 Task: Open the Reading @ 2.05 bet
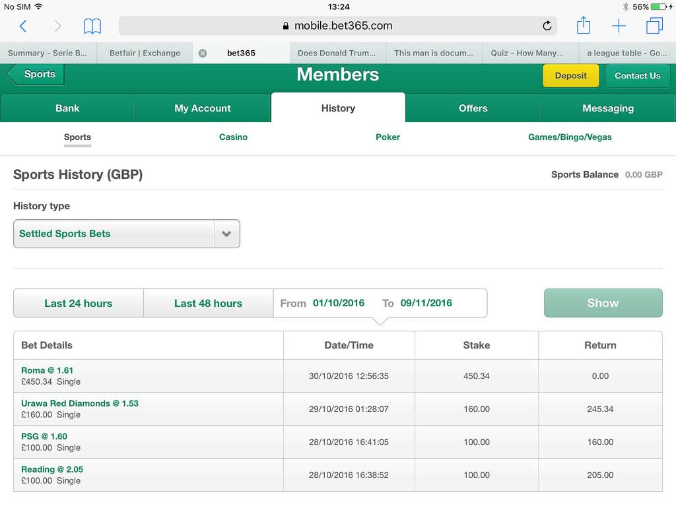[x=52, y=469]
